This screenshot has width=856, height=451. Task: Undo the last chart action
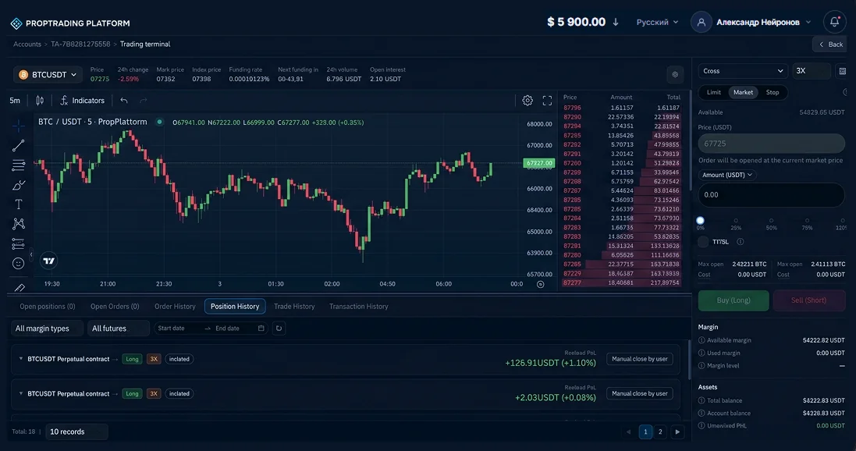(124, 101)
